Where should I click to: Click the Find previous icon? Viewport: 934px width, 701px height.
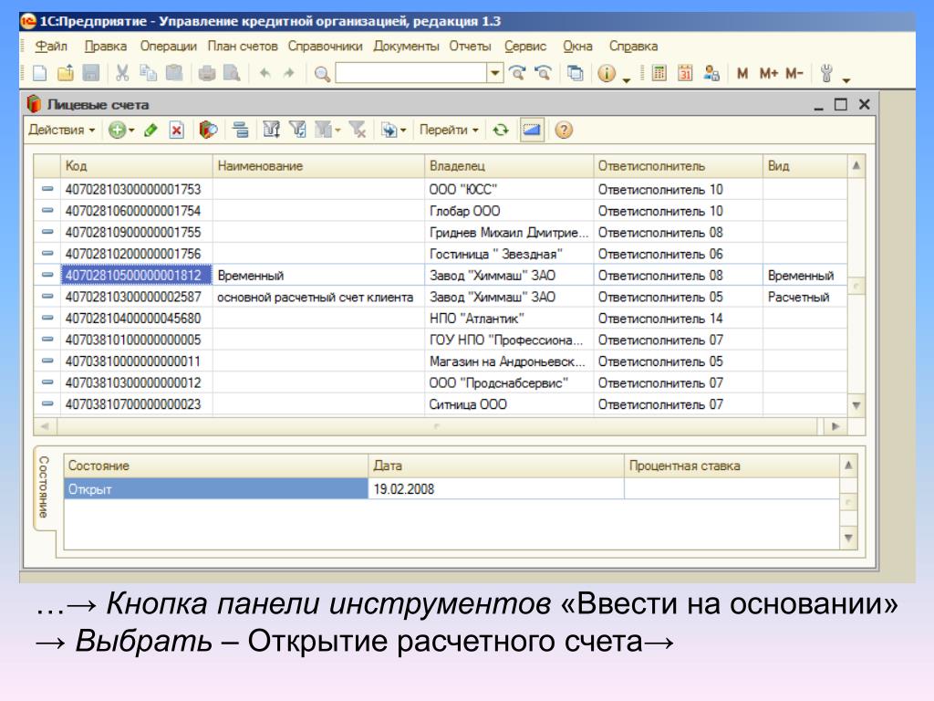coord(543,73)
